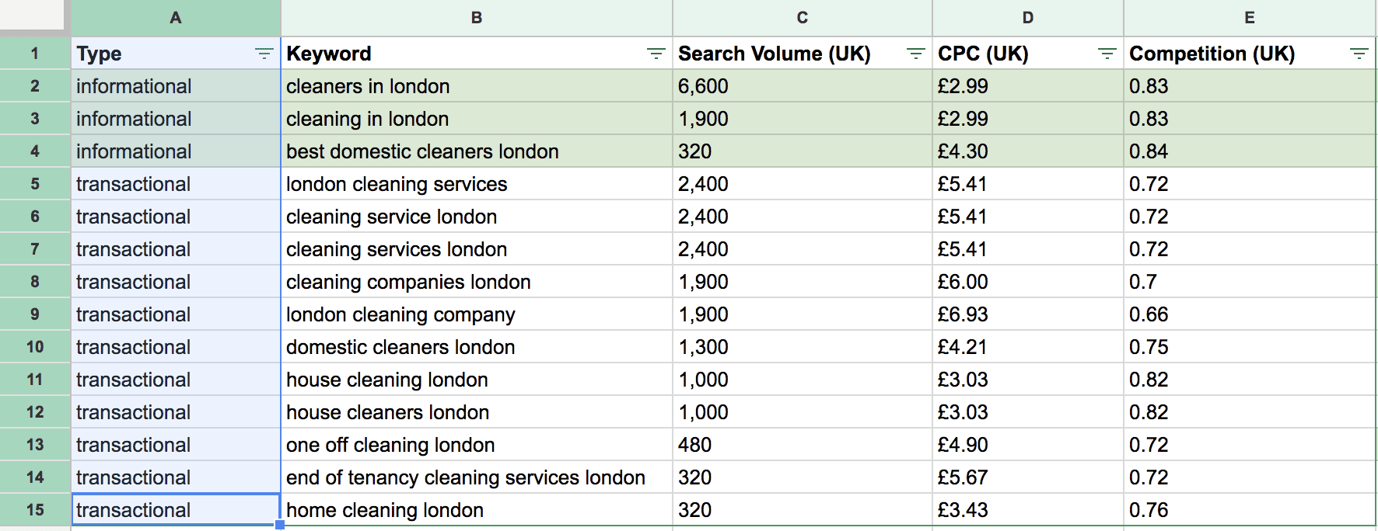Select row 15 header
Image resolution: width=1378 pixels, height=531 pixels.
[35, 510]
